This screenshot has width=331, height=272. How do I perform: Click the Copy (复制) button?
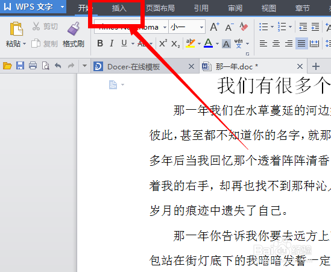point(45,43)
